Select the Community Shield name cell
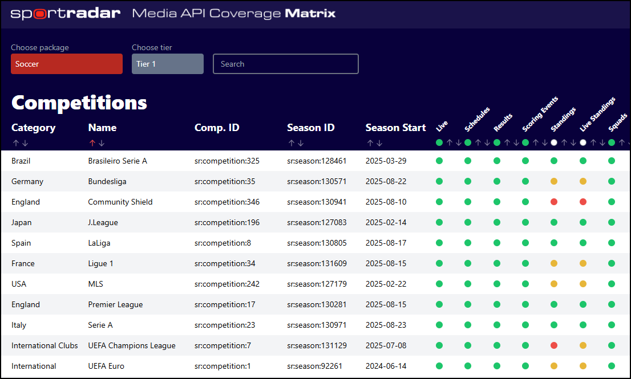The image size is (631, 379). [120, 202]
